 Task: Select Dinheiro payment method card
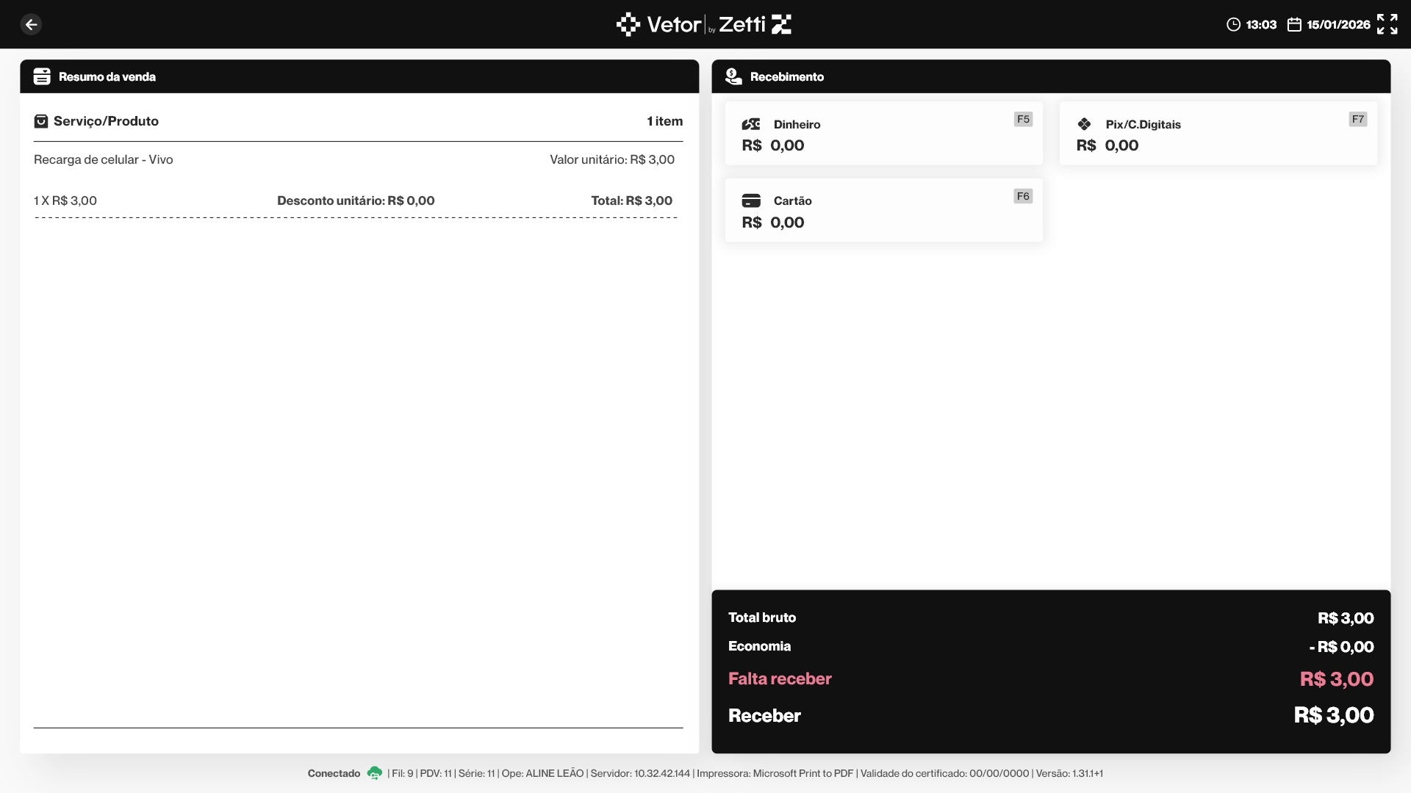point(883,134)
